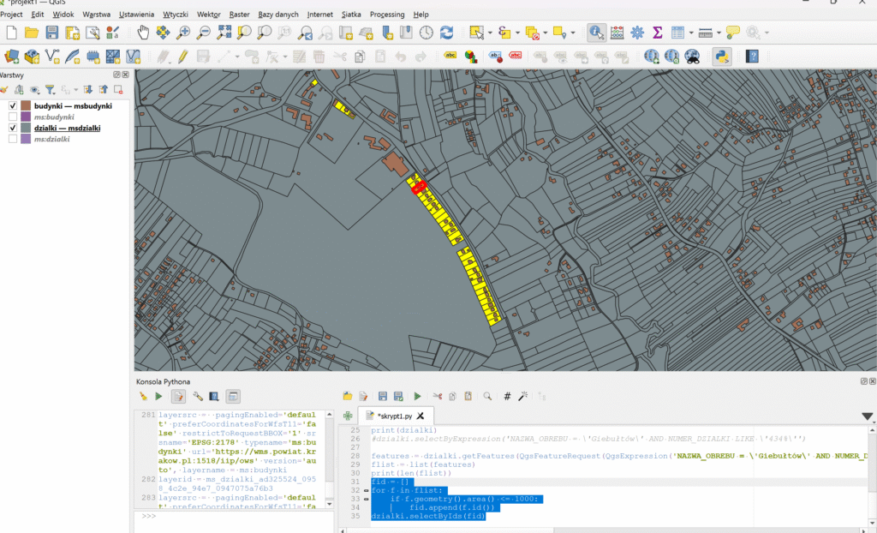Collapse the for-loop code fold marker
The width and height of the screenshot is (877, 533).
(x=367, y=490)
